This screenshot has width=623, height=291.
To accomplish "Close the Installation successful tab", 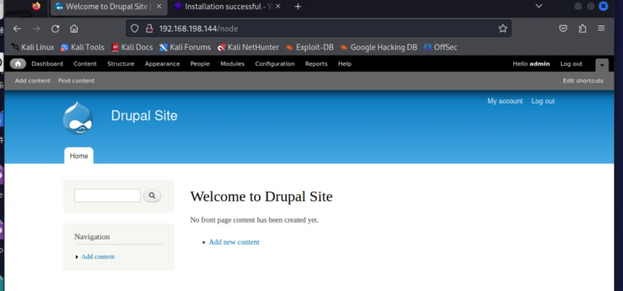I will click(x=278, y=6).
